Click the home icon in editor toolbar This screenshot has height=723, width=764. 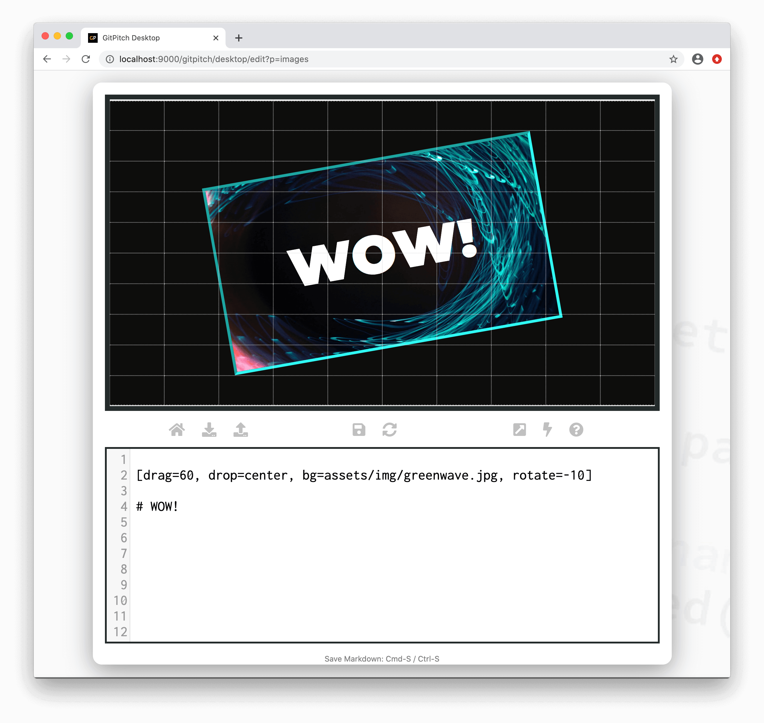tap(177, 430)
